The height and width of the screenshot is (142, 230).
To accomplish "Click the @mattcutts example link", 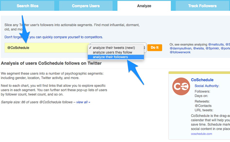I will pos(216,44).
